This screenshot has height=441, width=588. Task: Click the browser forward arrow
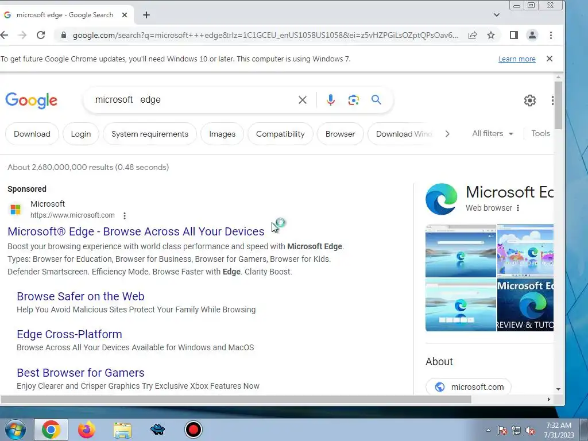click(22, 35)
